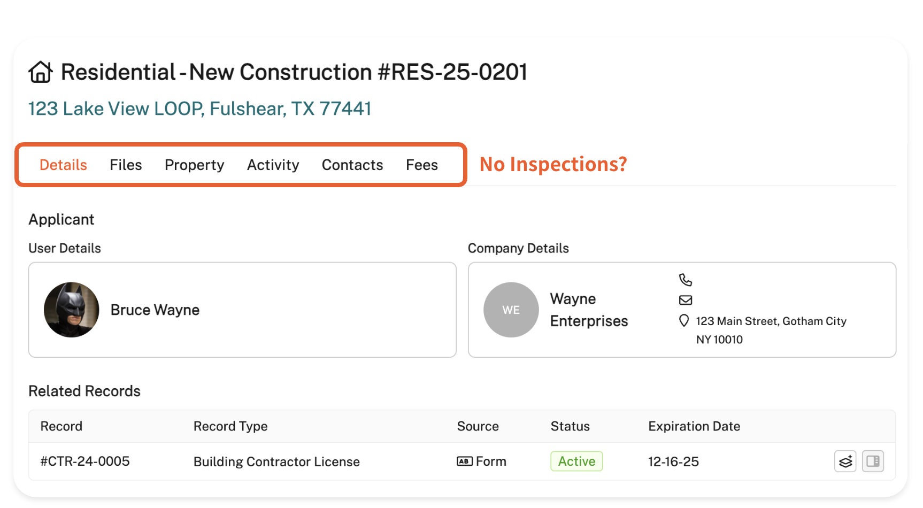Click the layers-plus icon on the license row

[x=845, y=461]
